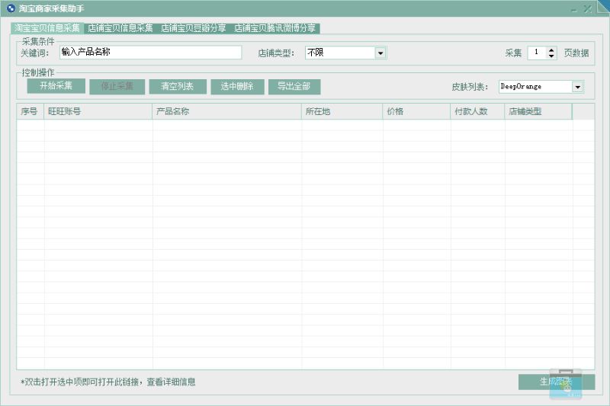Clear the list with 清空列表
Viewport: 610px width, 406px height.
(178, 86)
